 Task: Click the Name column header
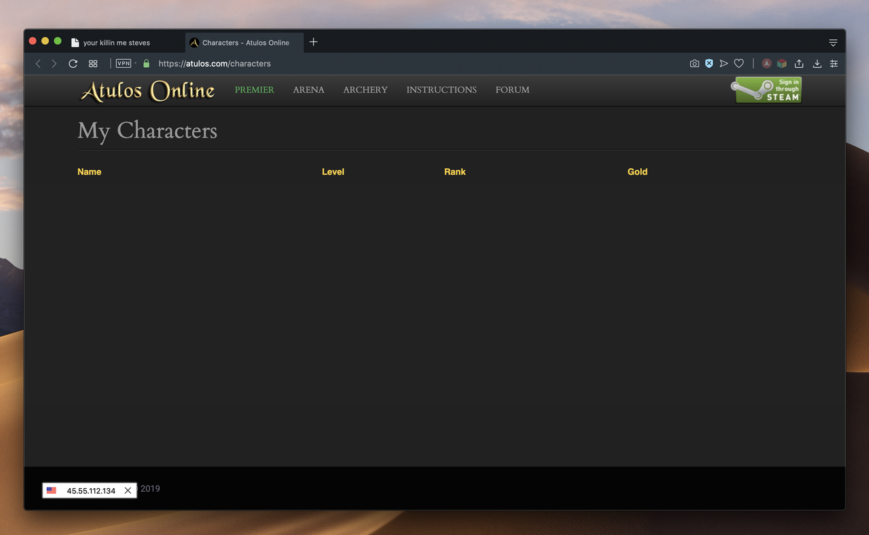[89, 172]
